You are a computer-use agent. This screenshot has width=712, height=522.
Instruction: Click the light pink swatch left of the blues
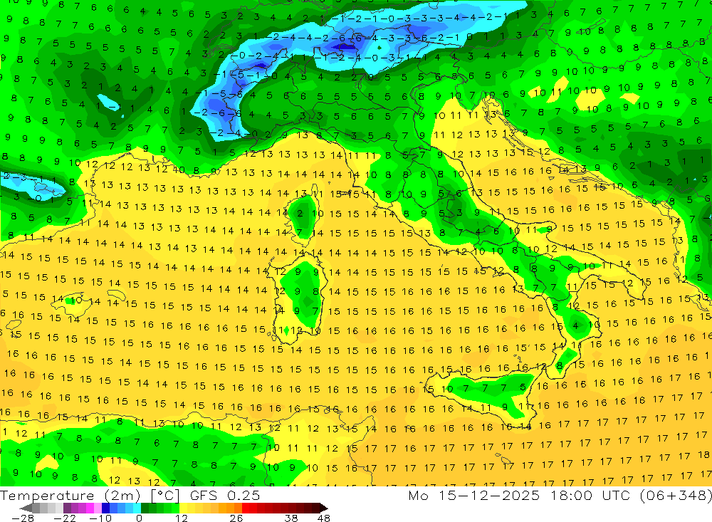(98, 508)
